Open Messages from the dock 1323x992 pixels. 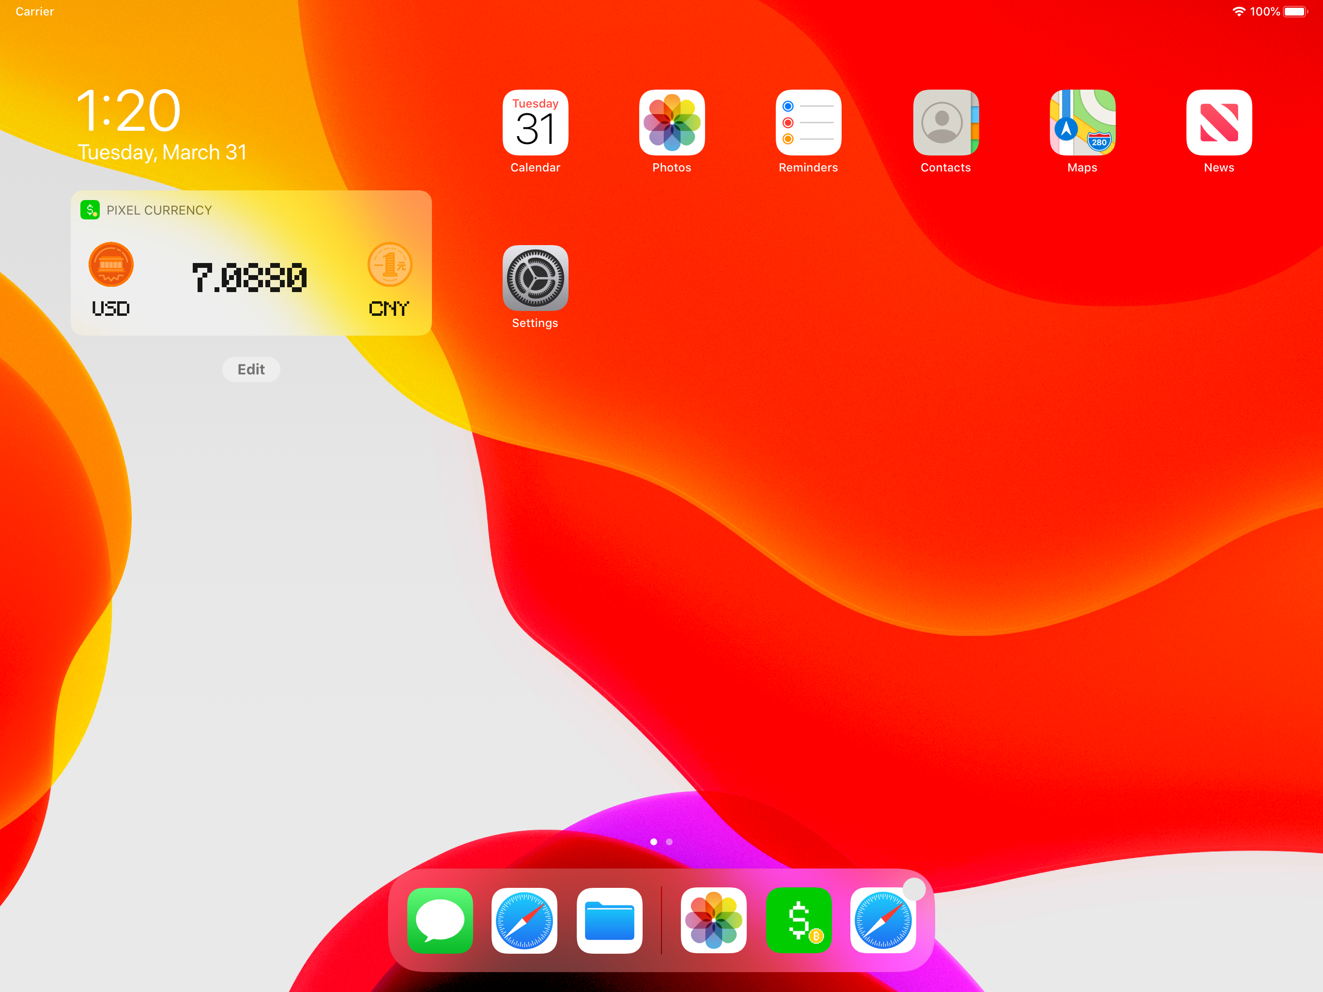click(x=440, y=920)
